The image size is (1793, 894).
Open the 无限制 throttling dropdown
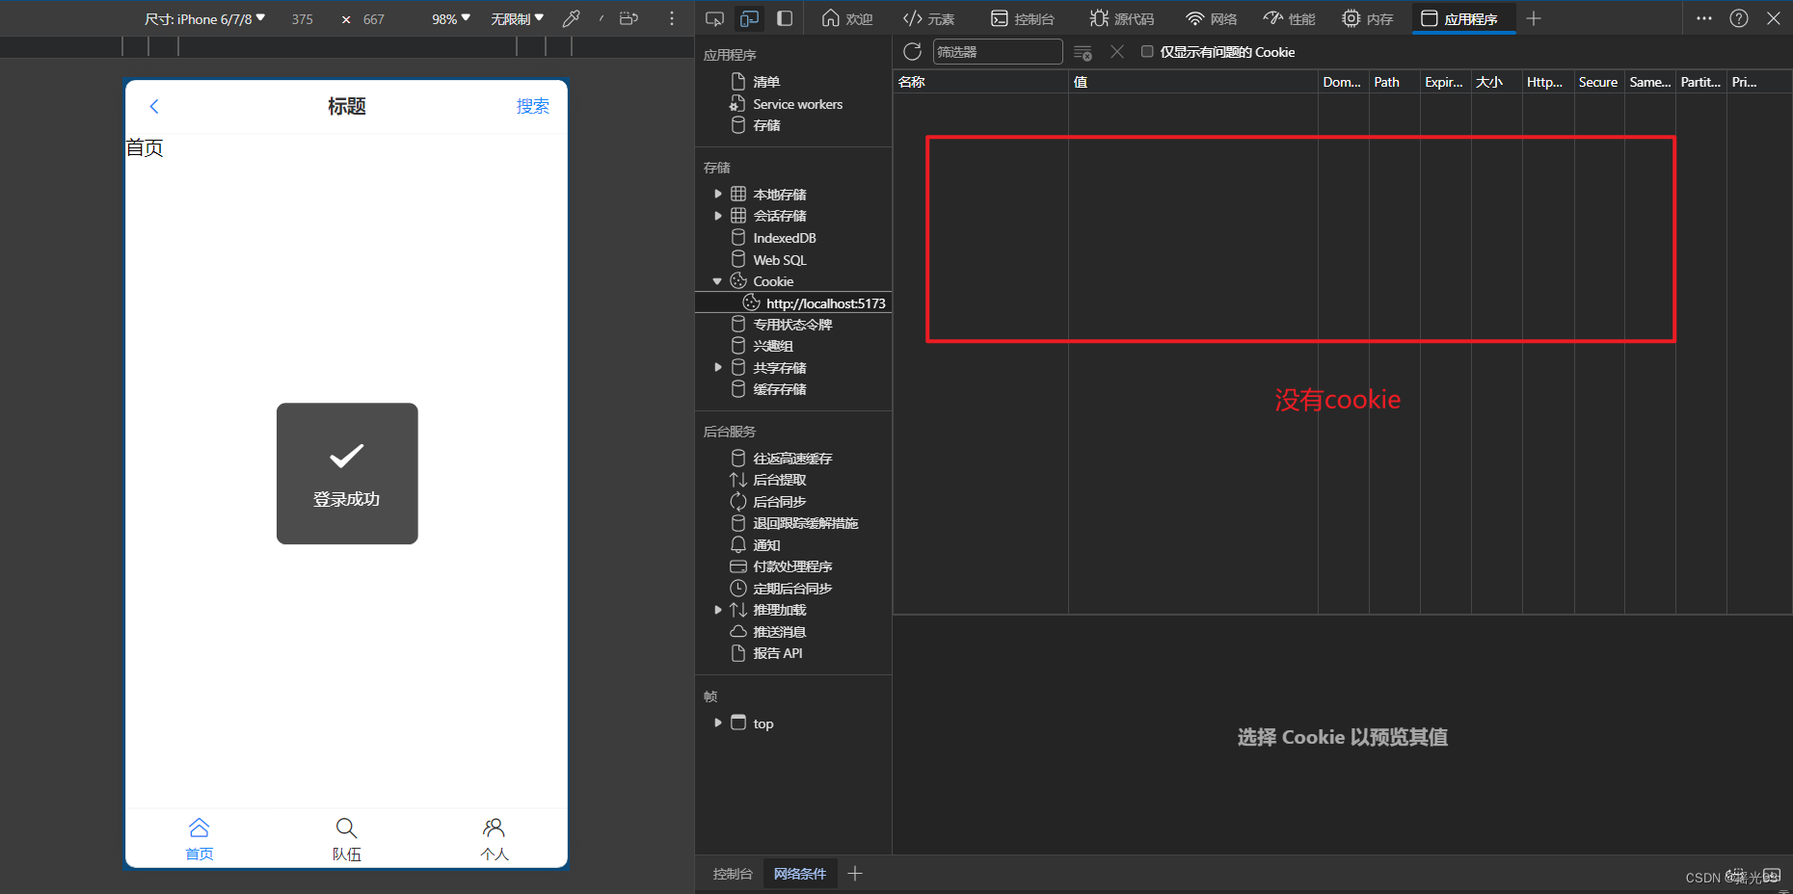click(517, 19)
